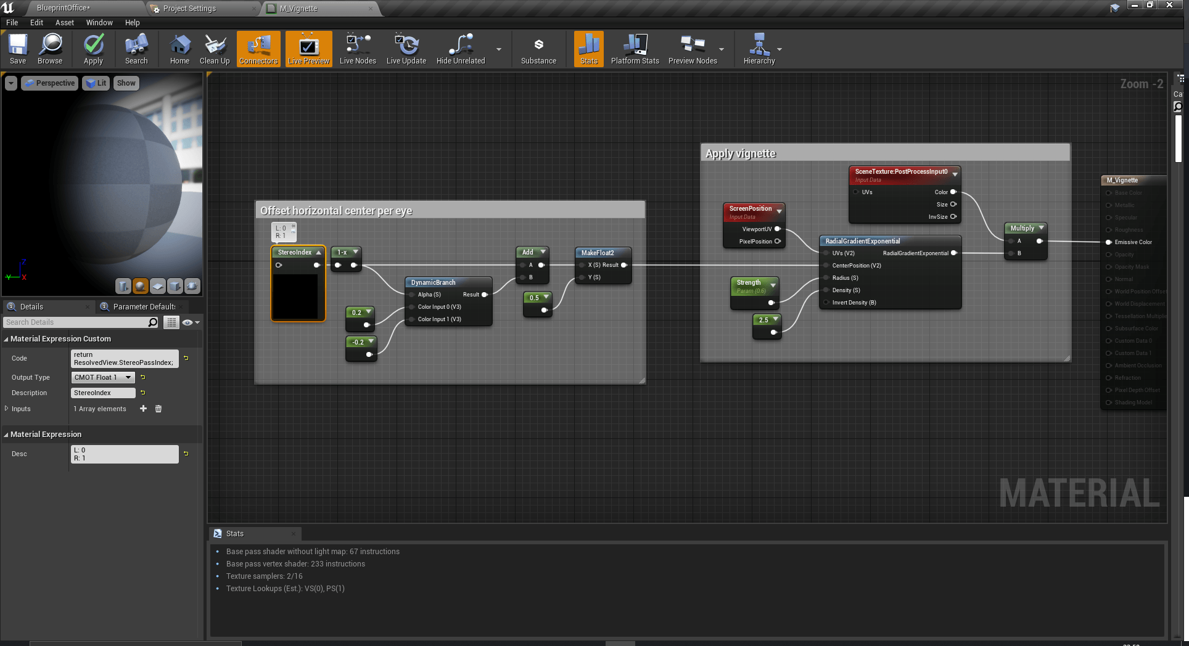The height and width of the screenshot is (646, 1189).
Task: Toggle the Stats overlay off
Action: [588, 49]
